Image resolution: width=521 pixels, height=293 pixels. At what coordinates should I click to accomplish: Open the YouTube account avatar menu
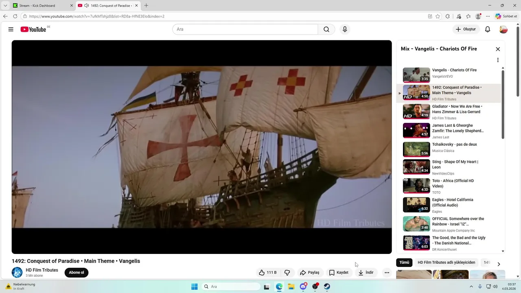point(503,29)
